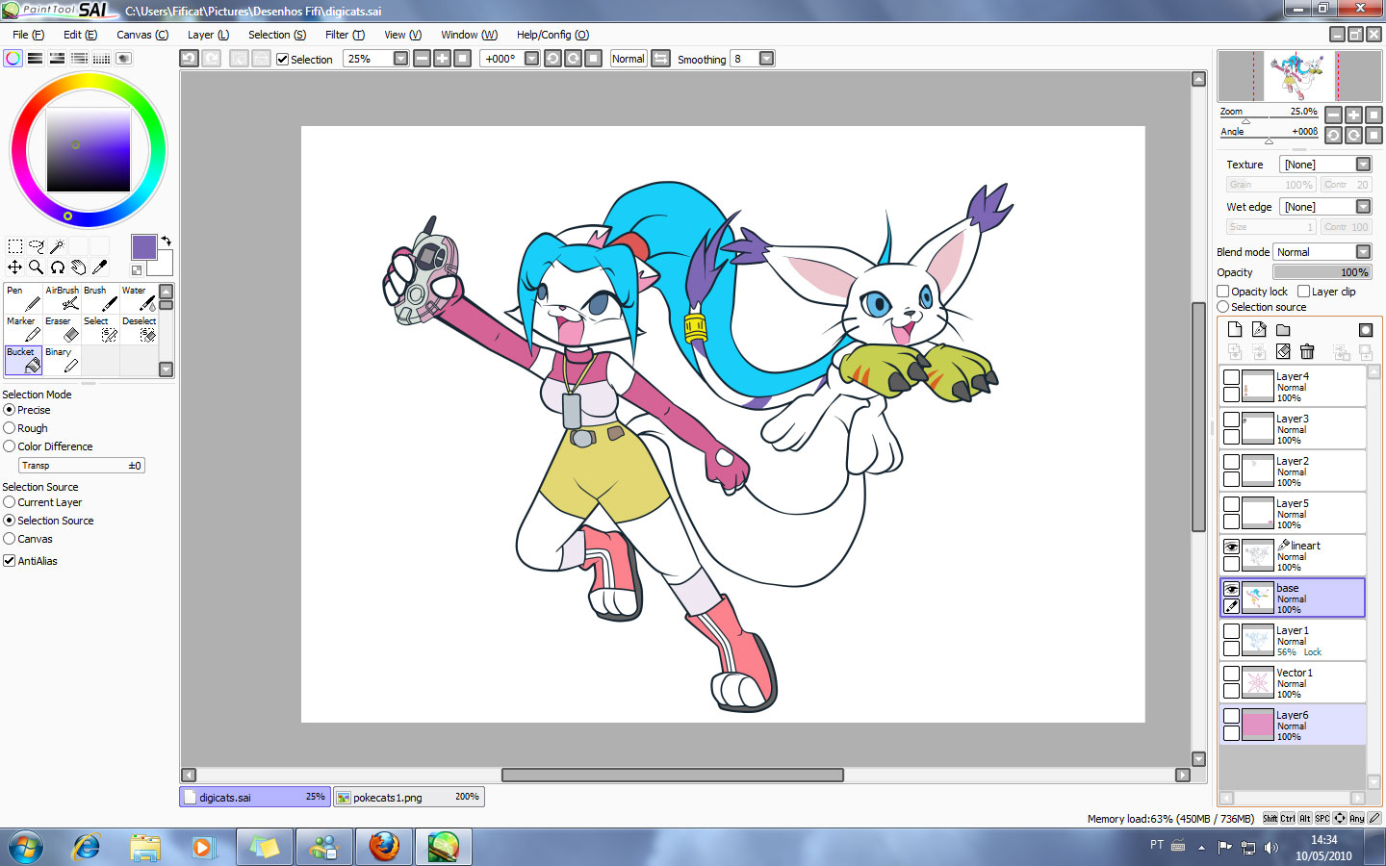Screen dimensions: 1386x866
Task: Click the layer mask icon in the layers panel
Action: 1365,329
